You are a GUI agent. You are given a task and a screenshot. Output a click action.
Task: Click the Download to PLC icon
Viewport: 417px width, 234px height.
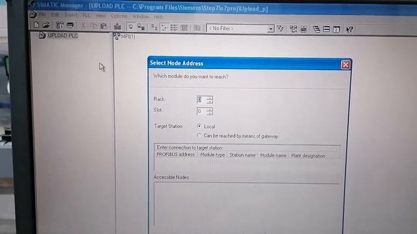click(x=117, y=27)
